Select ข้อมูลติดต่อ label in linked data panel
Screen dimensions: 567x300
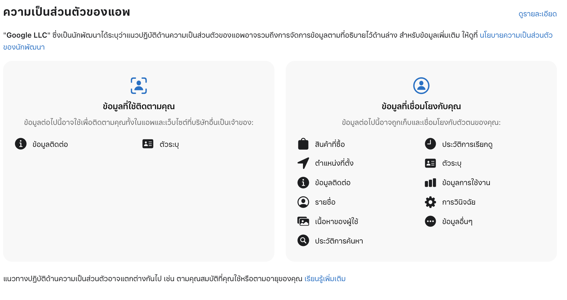pyautogui.click(x=333, y=183)
